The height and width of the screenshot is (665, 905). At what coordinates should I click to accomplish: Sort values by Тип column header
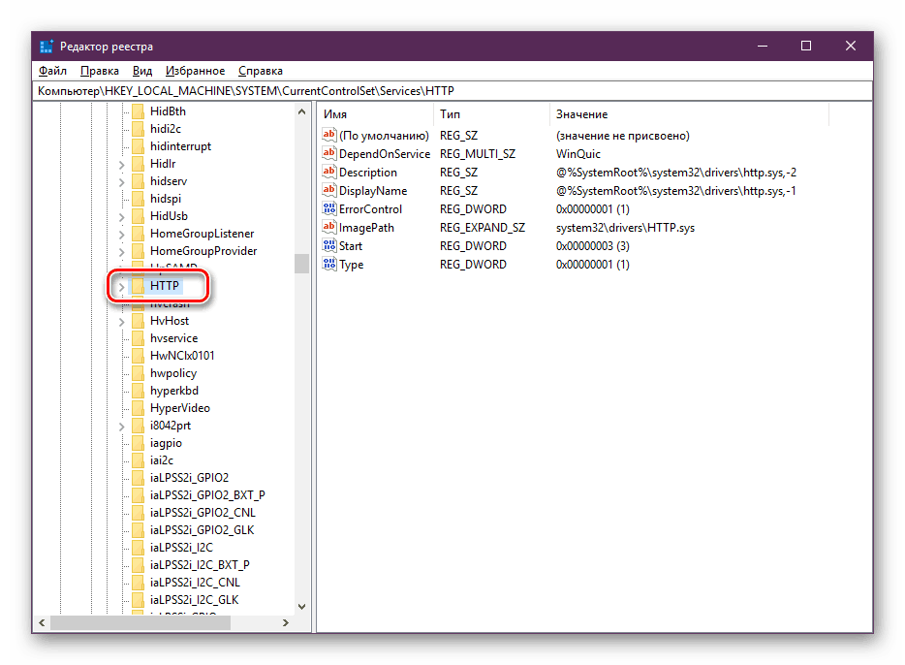tap(492, 114)
